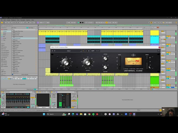Image resolution: width=178 pixels, height=133 pixels.
Task: Click the Tap tempo button
Action: point(10,23)
